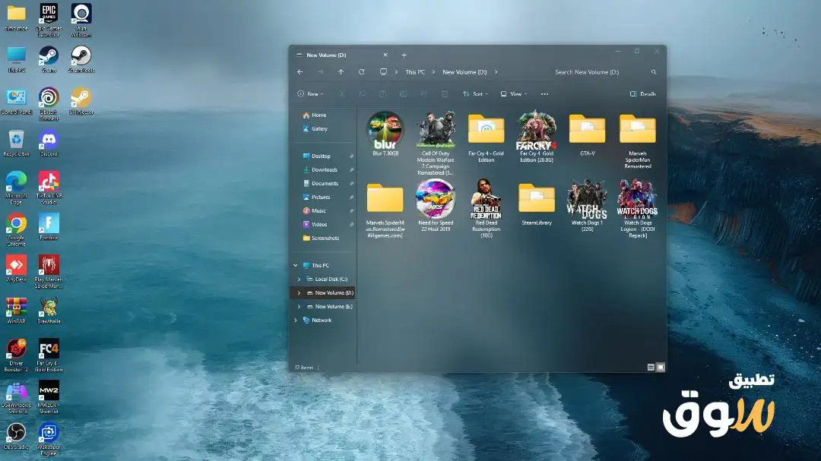Open TikTok LIVE Studio desktop icon

(x=49, y=188)
